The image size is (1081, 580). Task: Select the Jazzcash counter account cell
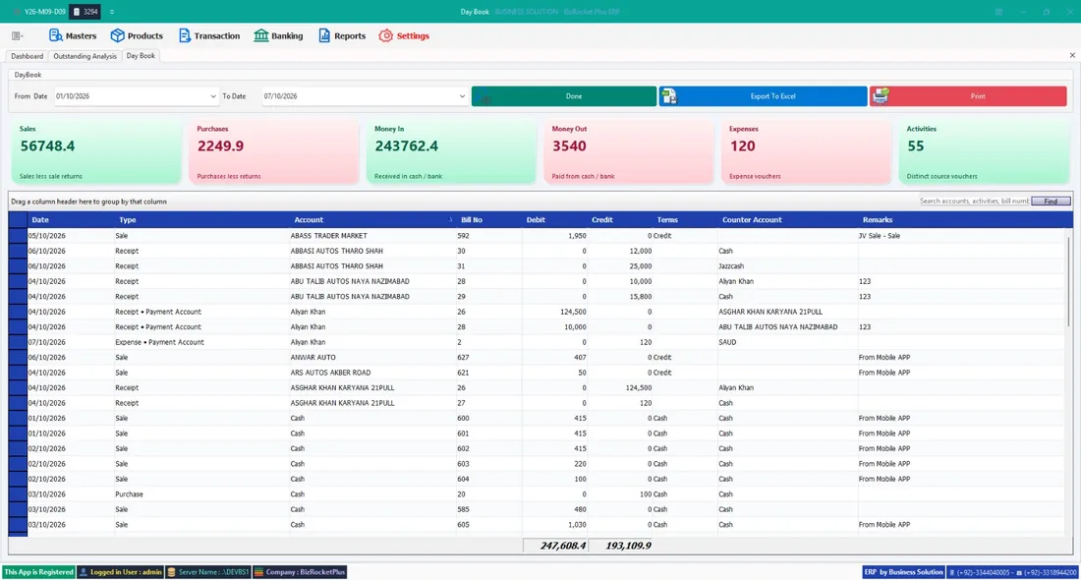click(x=787, y=266)
